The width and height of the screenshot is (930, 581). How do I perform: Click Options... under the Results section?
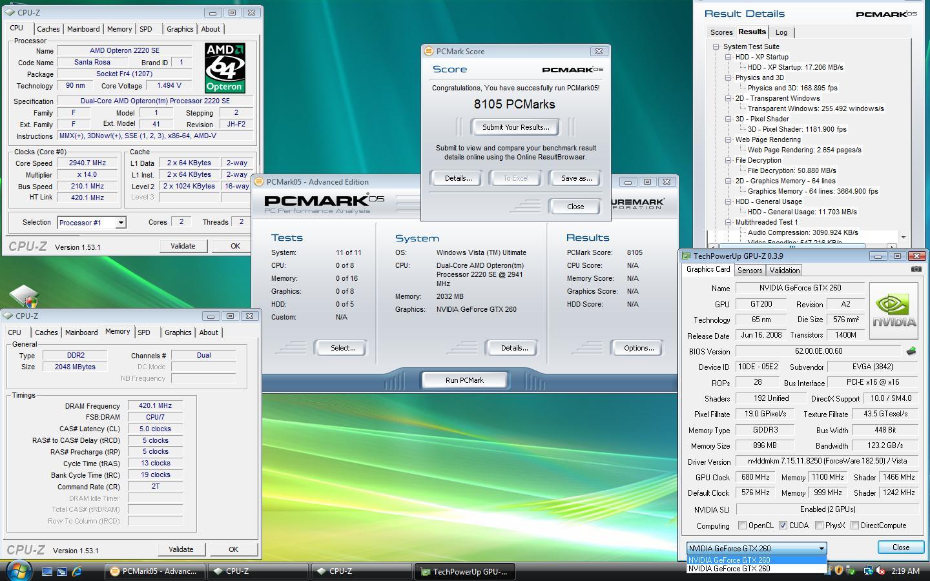[x=638, y=348]
